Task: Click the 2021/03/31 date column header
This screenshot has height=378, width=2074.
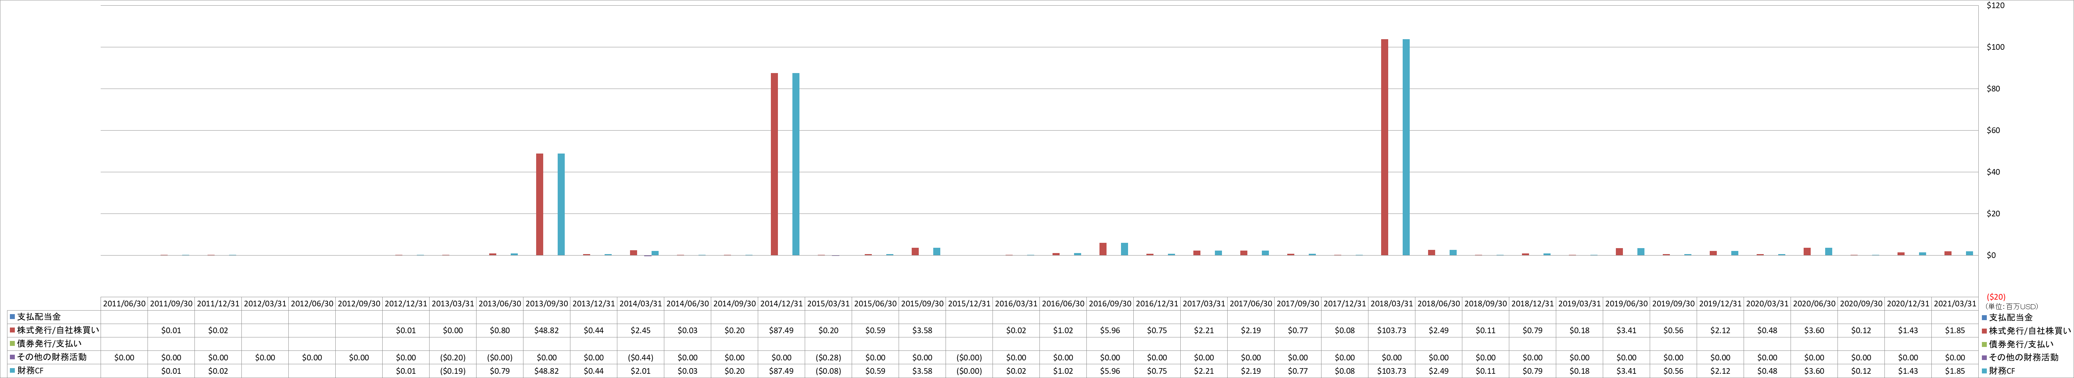Action: [x=1955, y=304]
